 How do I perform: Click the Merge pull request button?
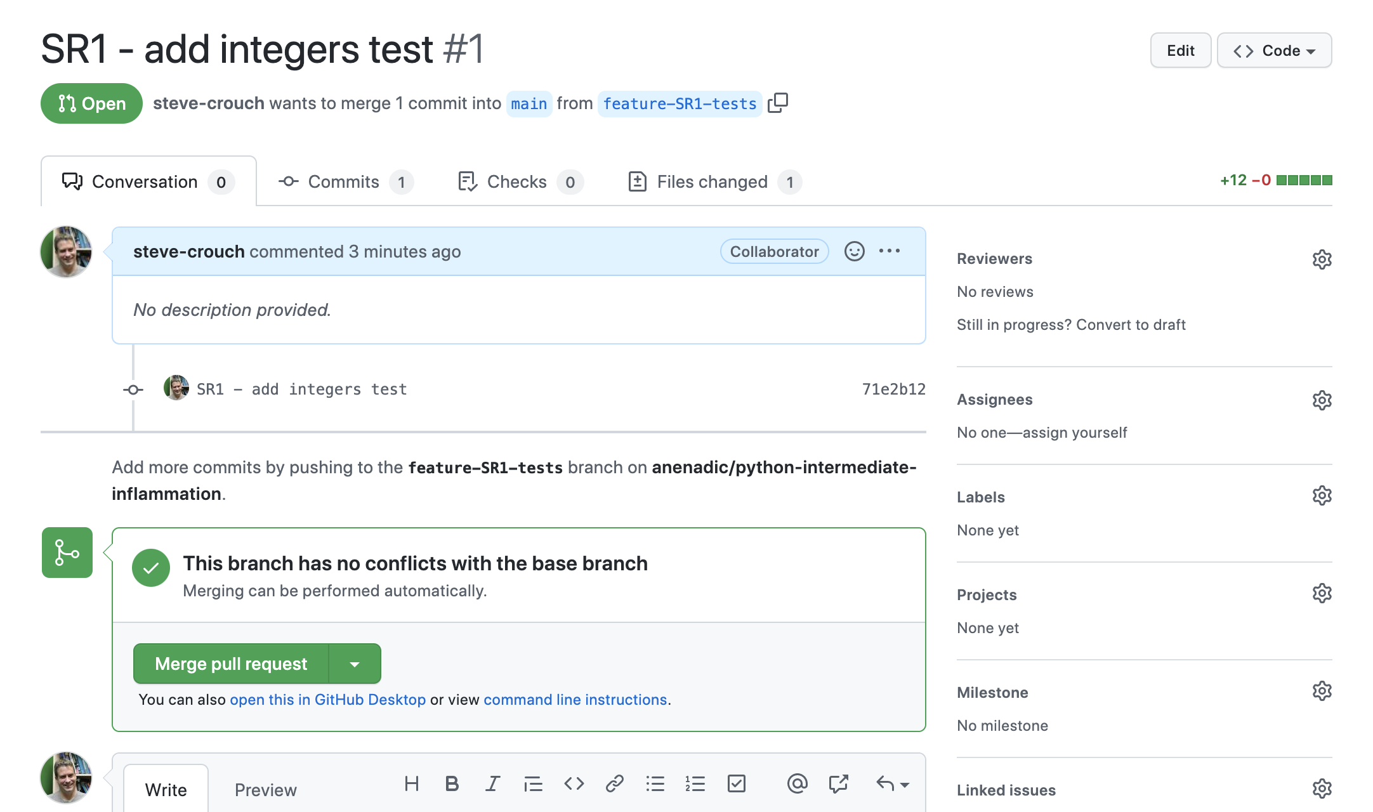point(231,664)
